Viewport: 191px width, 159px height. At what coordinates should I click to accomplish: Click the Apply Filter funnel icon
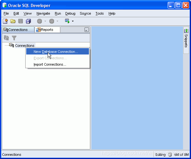click(14, 38)
